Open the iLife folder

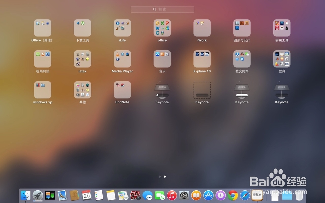click(x=122, y=28)
